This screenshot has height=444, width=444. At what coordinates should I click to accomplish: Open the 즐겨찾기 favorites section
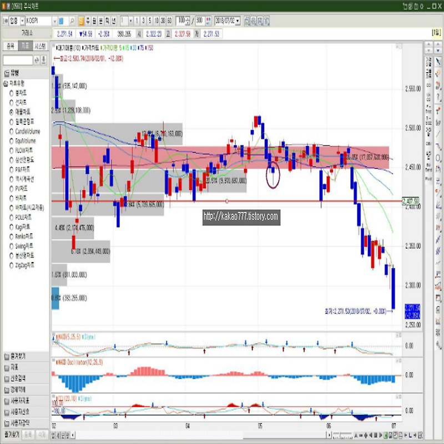point(18,356)
